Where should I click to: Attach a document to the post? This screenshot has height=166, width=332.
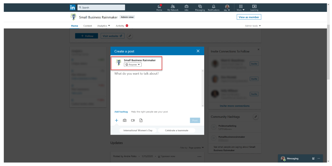point(141,120)
